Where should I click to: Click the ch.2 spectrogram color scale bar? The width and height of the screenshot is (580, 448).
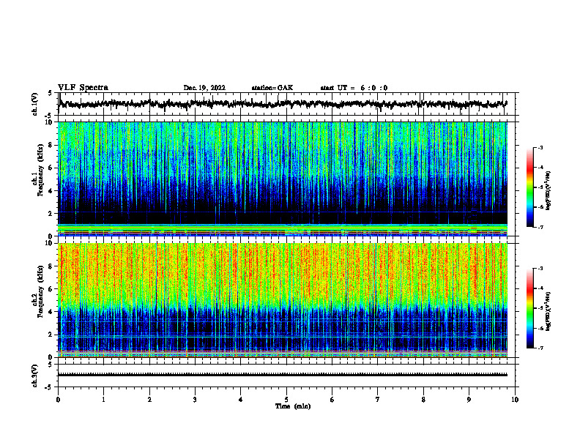[530, 308]
